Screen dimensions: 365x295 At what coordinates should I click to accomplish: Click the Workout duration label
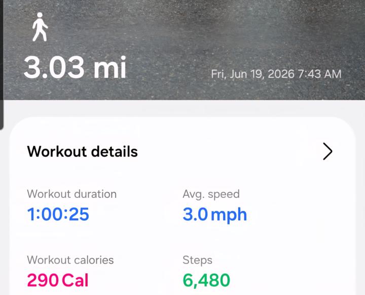click(71, 194)
